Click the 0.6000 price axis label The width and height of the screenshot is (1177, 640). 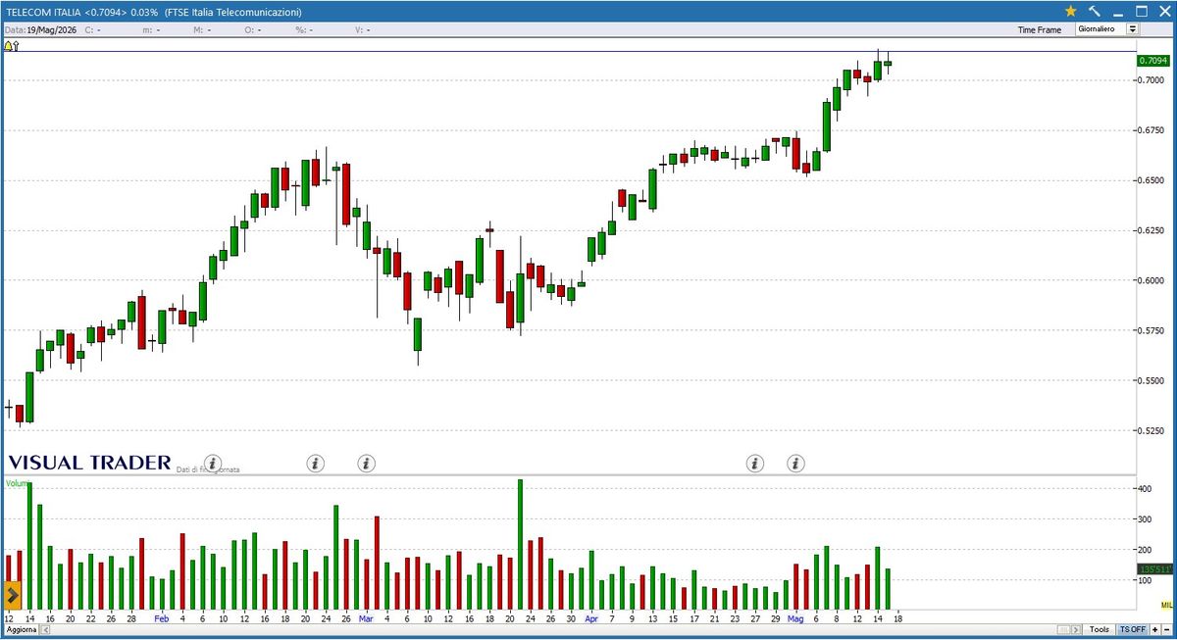pyautogui.click(x=1152, y=280)
